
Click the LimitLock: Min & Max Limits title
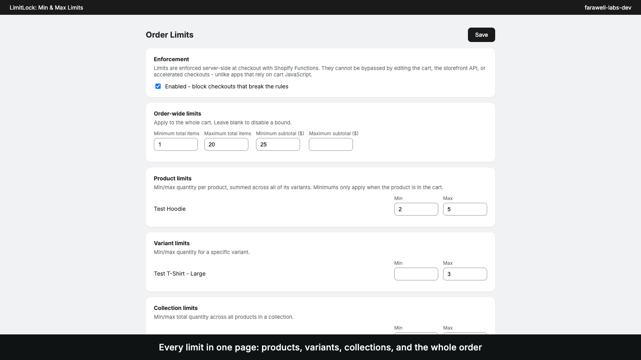pyautogui.click(x=46, y=8)
